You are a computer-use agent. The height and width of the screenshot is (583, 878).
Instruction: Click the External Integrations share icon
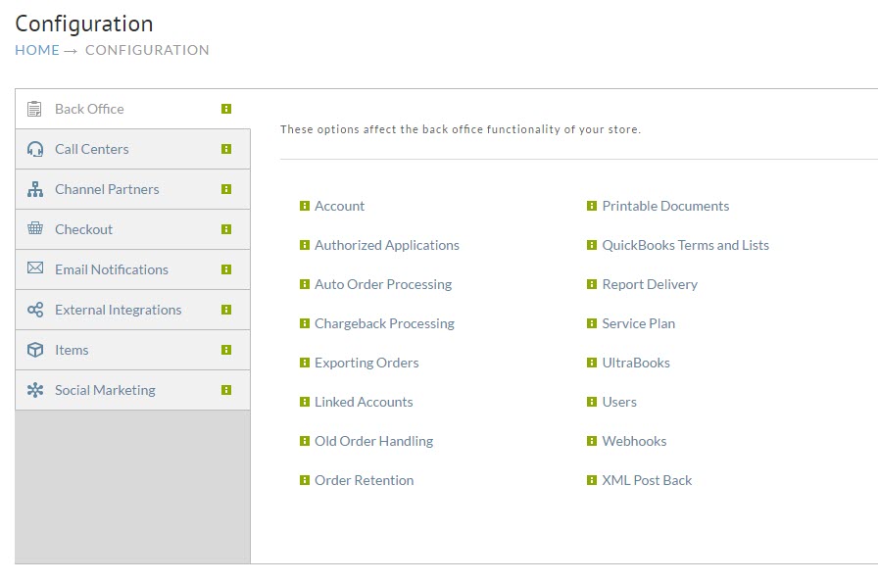[x=35, y=310]
